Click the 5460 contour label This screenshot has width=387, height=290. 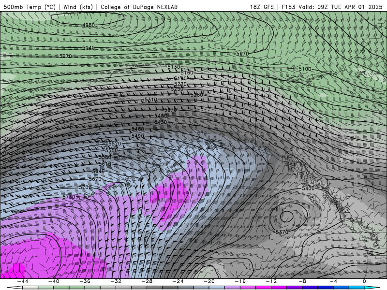pos(138,129)
